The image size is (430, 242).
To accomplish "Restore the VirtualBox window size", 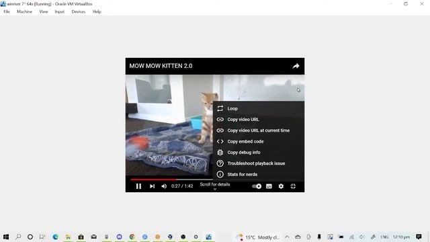I will click(406, 4).
